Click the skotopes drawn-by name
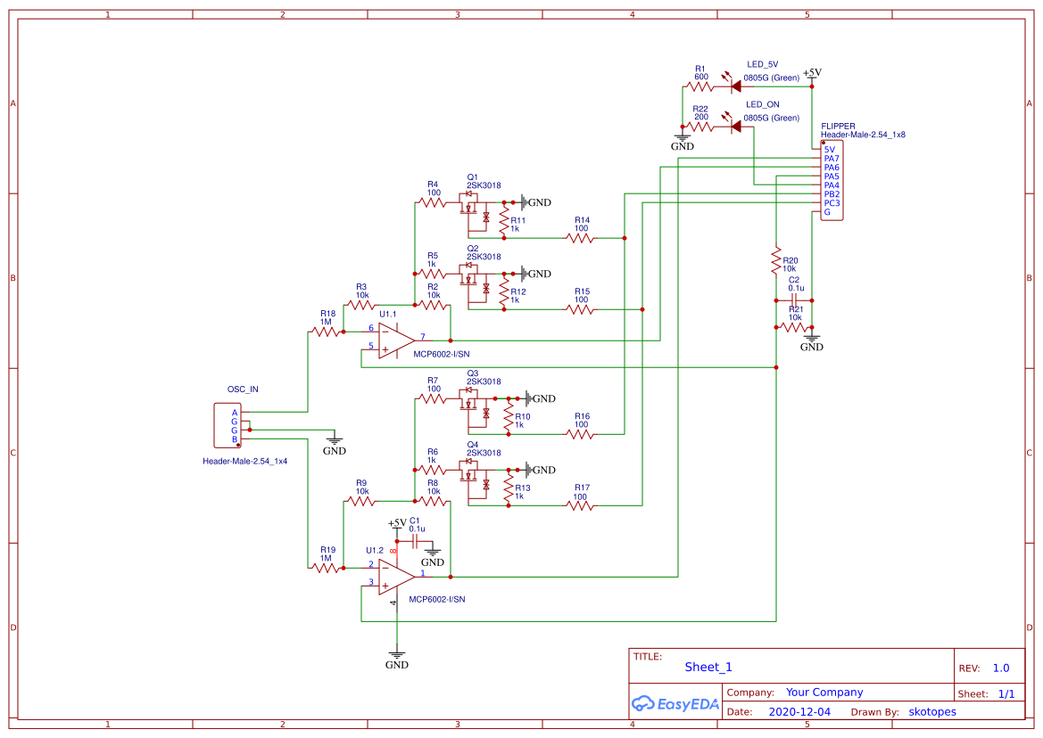This screenshot has height=738, width=1043. point(932,711)
